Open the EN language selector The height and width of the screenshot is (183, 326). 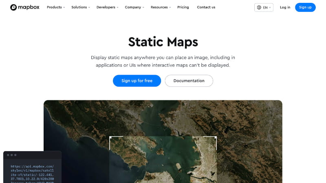[x=264, y=7]
